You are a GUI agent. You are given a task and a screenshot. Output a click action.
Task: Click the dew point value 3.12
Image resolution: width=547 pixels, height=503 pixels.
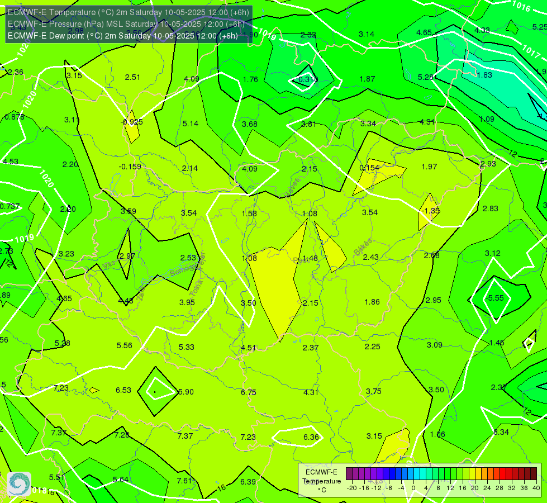click(x=493, y=253)
